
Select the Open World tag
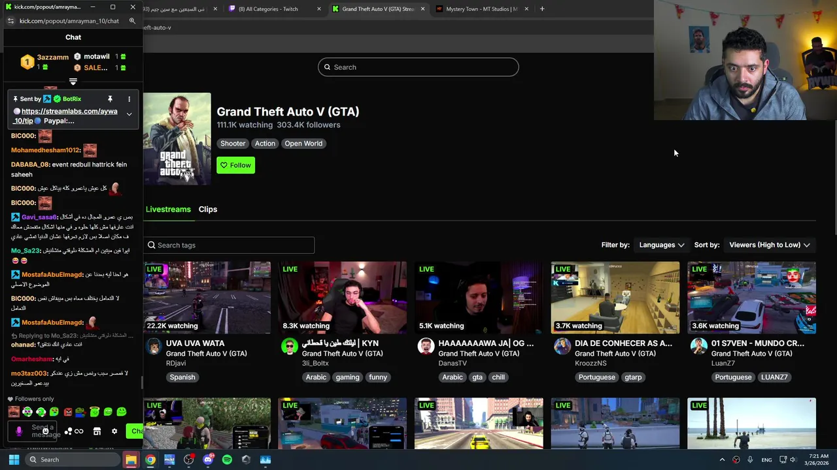pyautogui.click(x=303, y=144)
